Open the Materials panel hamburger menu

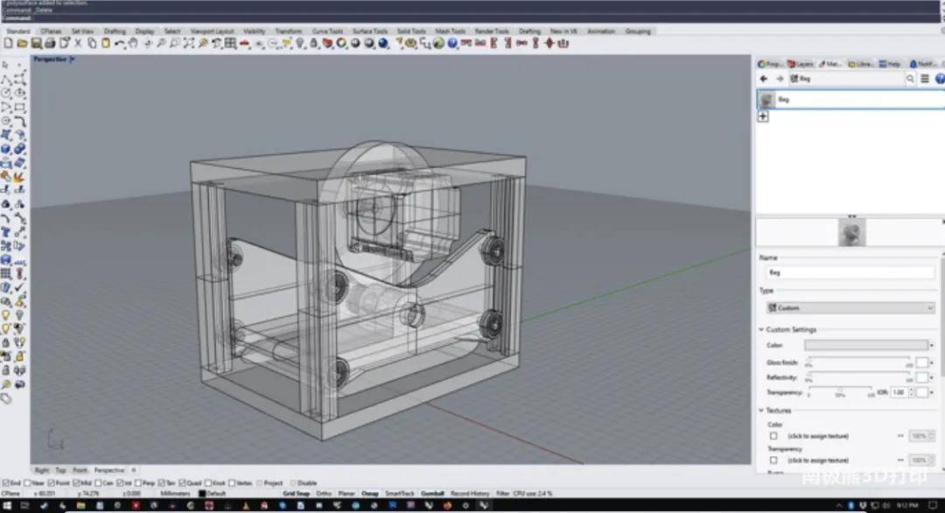pyautogui.click(x=925, y=79)
